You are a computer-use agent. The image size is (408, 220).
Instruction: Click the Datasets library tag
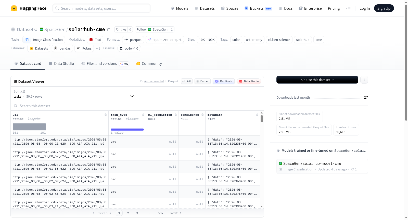(39, 48)
